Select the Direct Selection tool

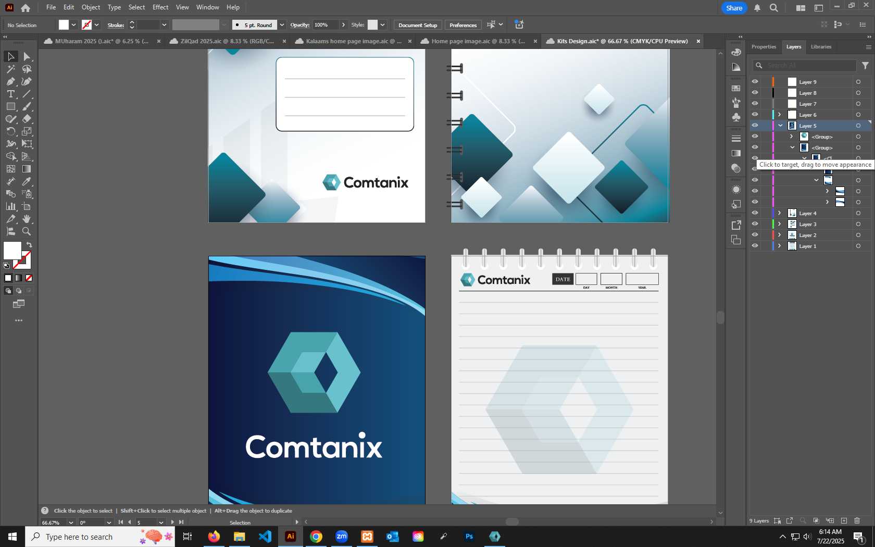(27, 56)
